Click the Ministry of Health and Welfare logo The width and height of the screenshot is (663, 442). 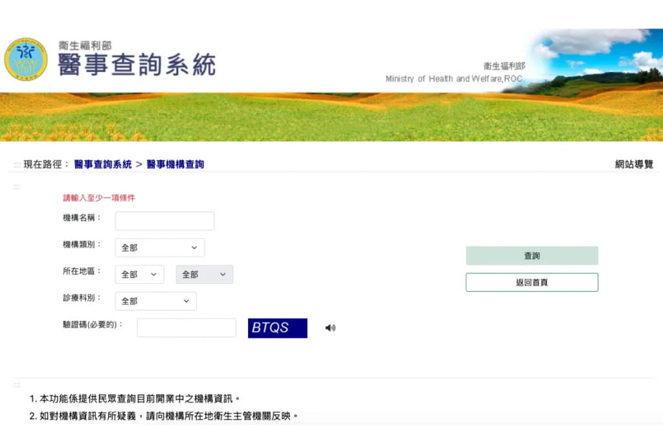pyautogui.click(x=26, y=59)
